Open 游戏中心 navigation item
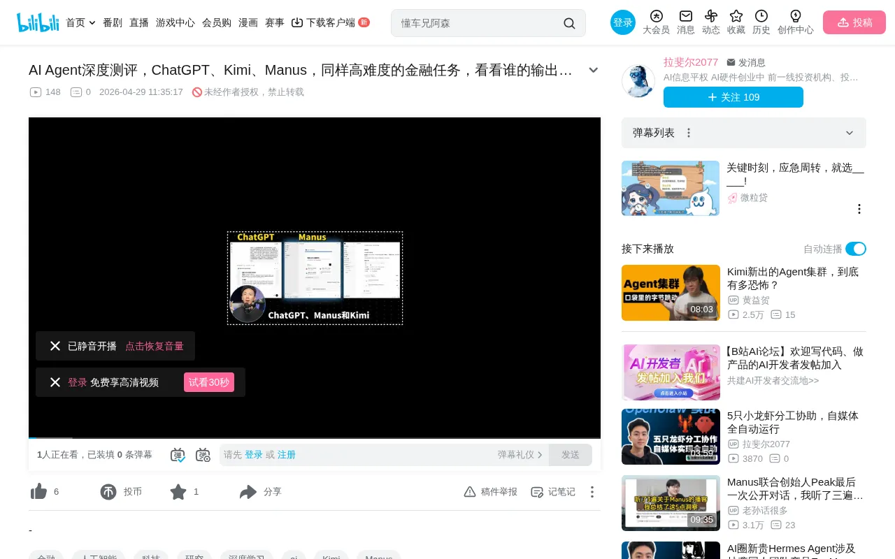The height and width of the screenshot is (559, 895). coord(176,22)
